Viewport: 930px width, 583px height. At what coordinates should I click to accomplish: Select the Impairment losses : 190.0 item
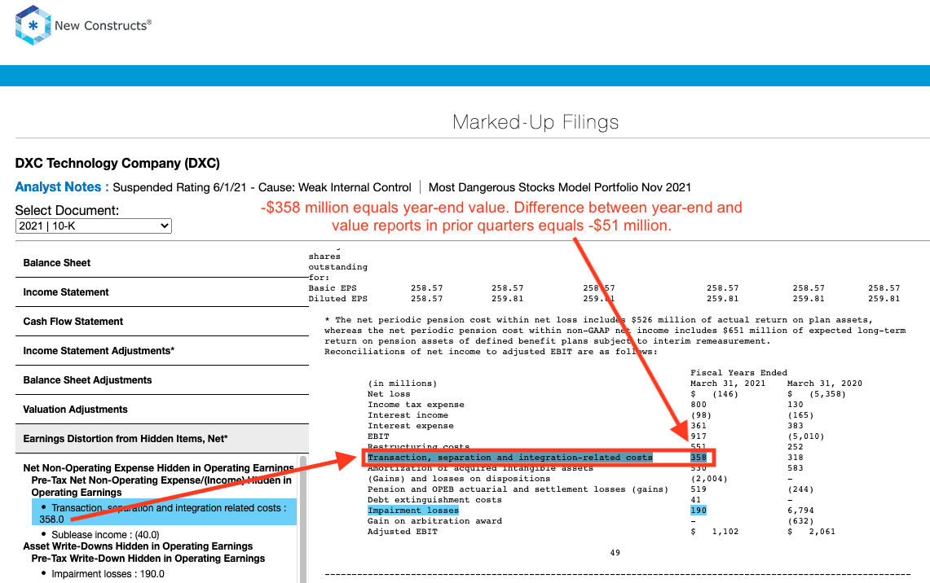point(108,573)
